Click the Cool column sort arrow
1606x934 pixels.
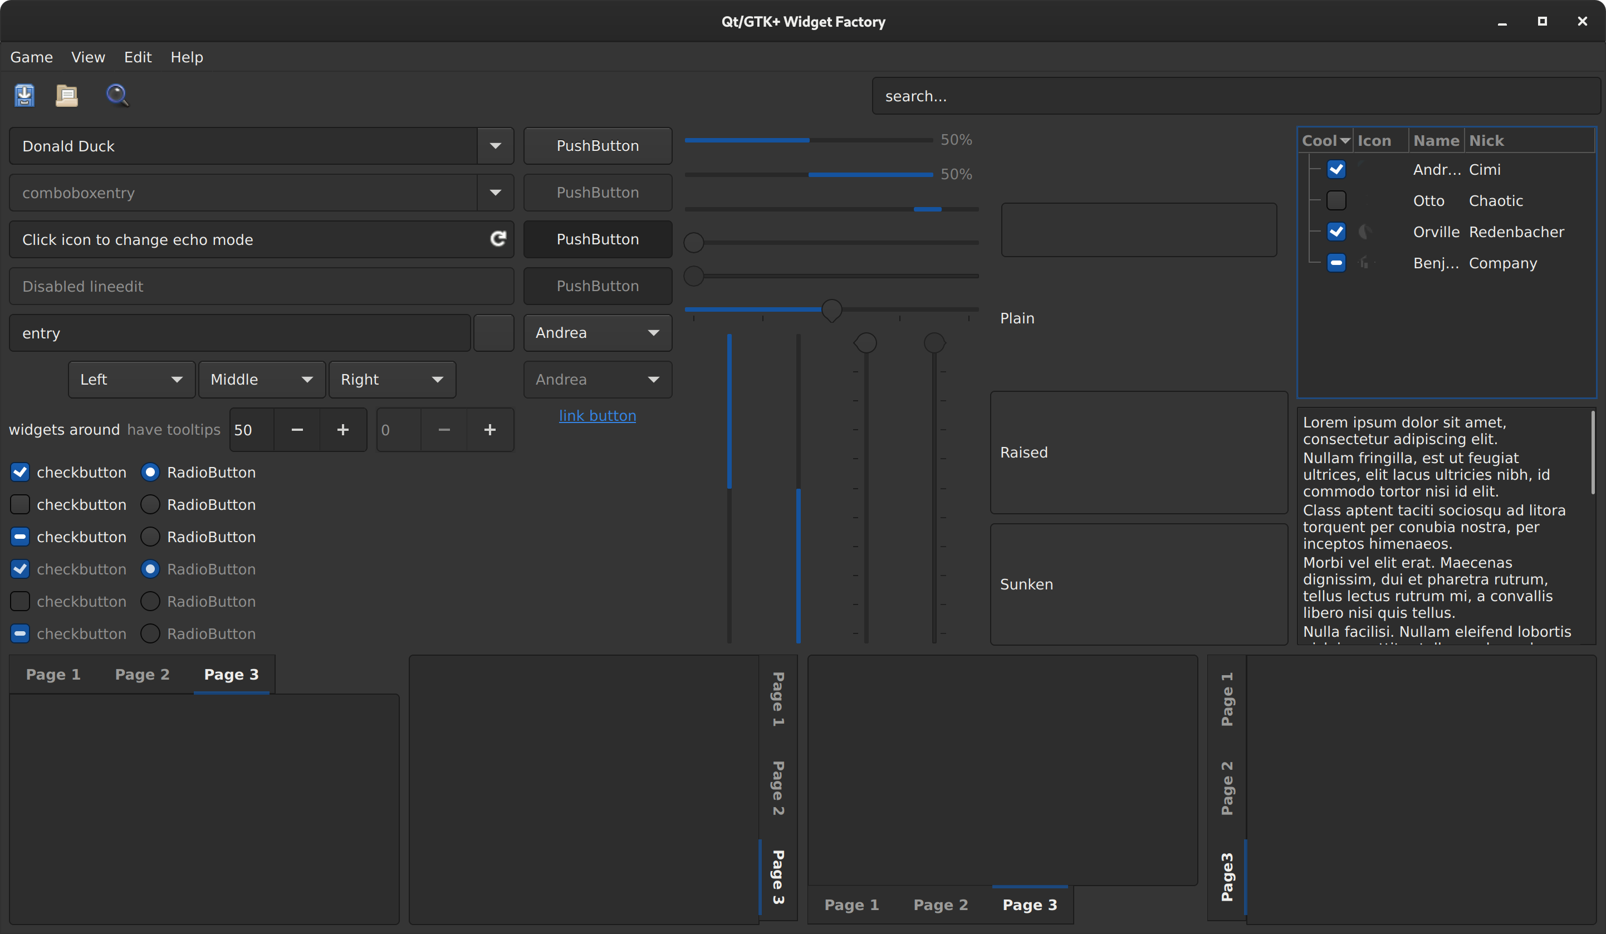click(1345, 141)
